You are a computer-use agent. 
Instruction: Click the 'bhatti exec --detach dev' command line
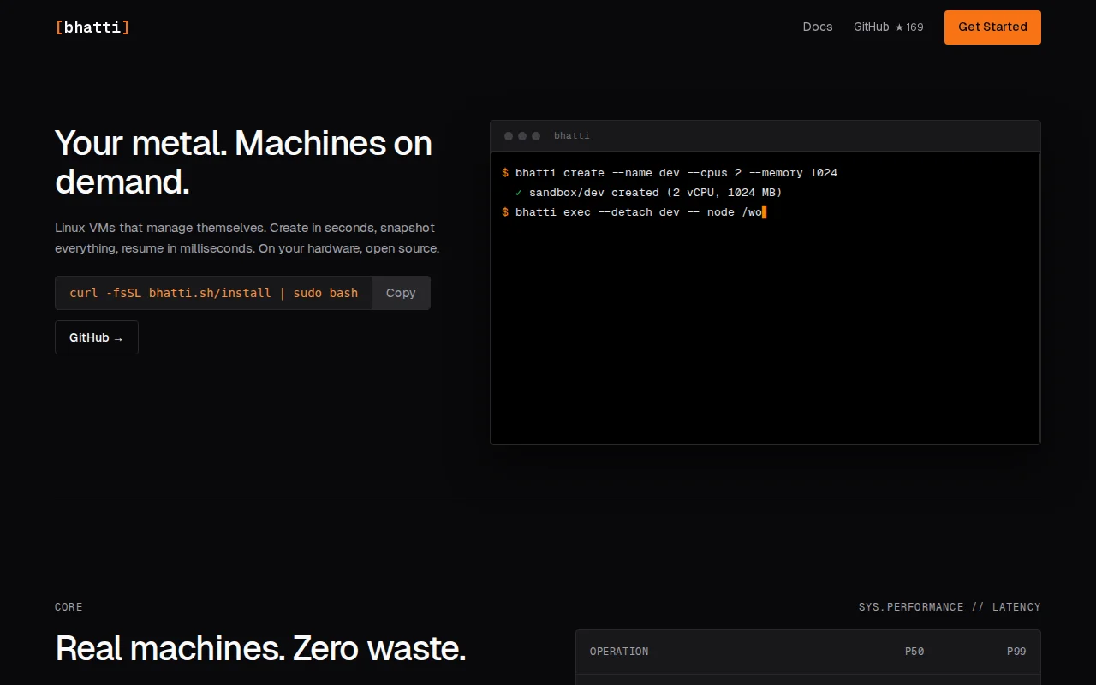(x=634, y=212)
